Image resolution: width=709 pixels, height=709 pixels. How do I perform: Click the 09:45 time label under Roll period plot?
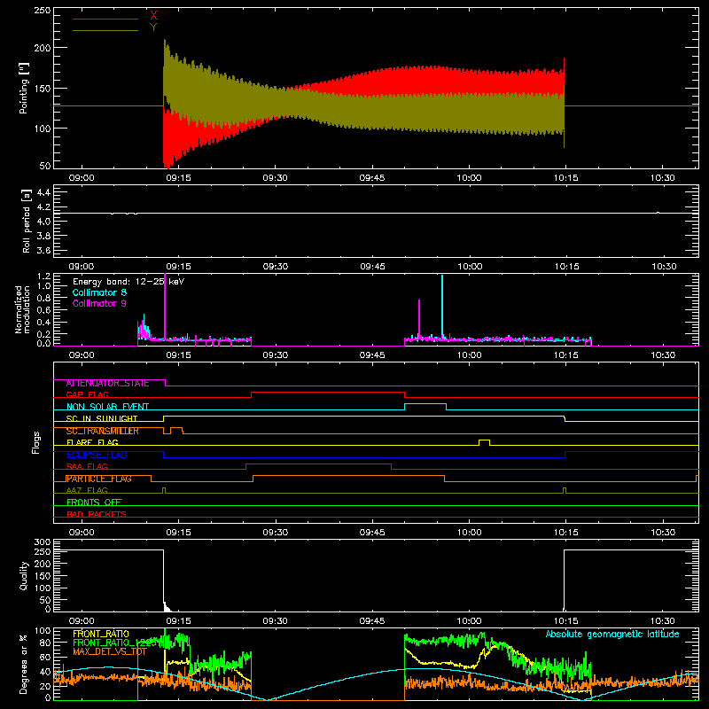[372, 267]
